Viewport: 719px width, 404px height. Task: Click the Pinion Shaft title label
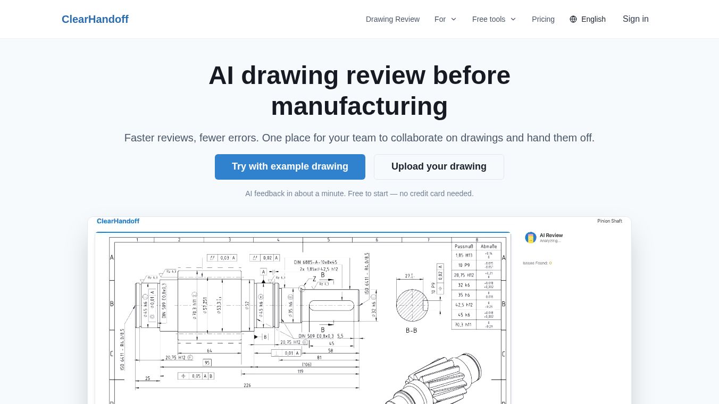(x=609, y=221)
